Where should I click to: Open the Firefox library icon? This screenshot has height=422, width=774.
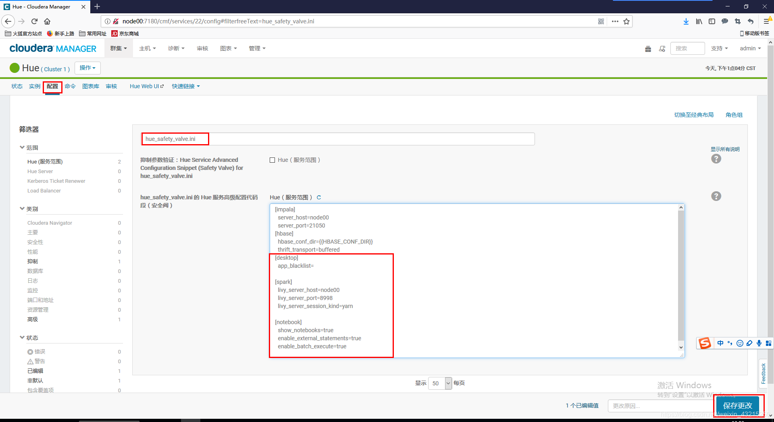[x=699, y=21]
